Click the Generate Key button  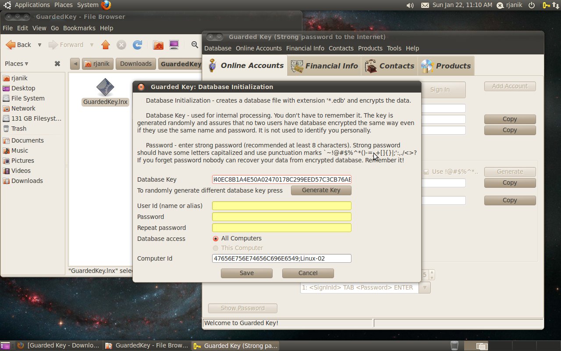tap(321, 190)
